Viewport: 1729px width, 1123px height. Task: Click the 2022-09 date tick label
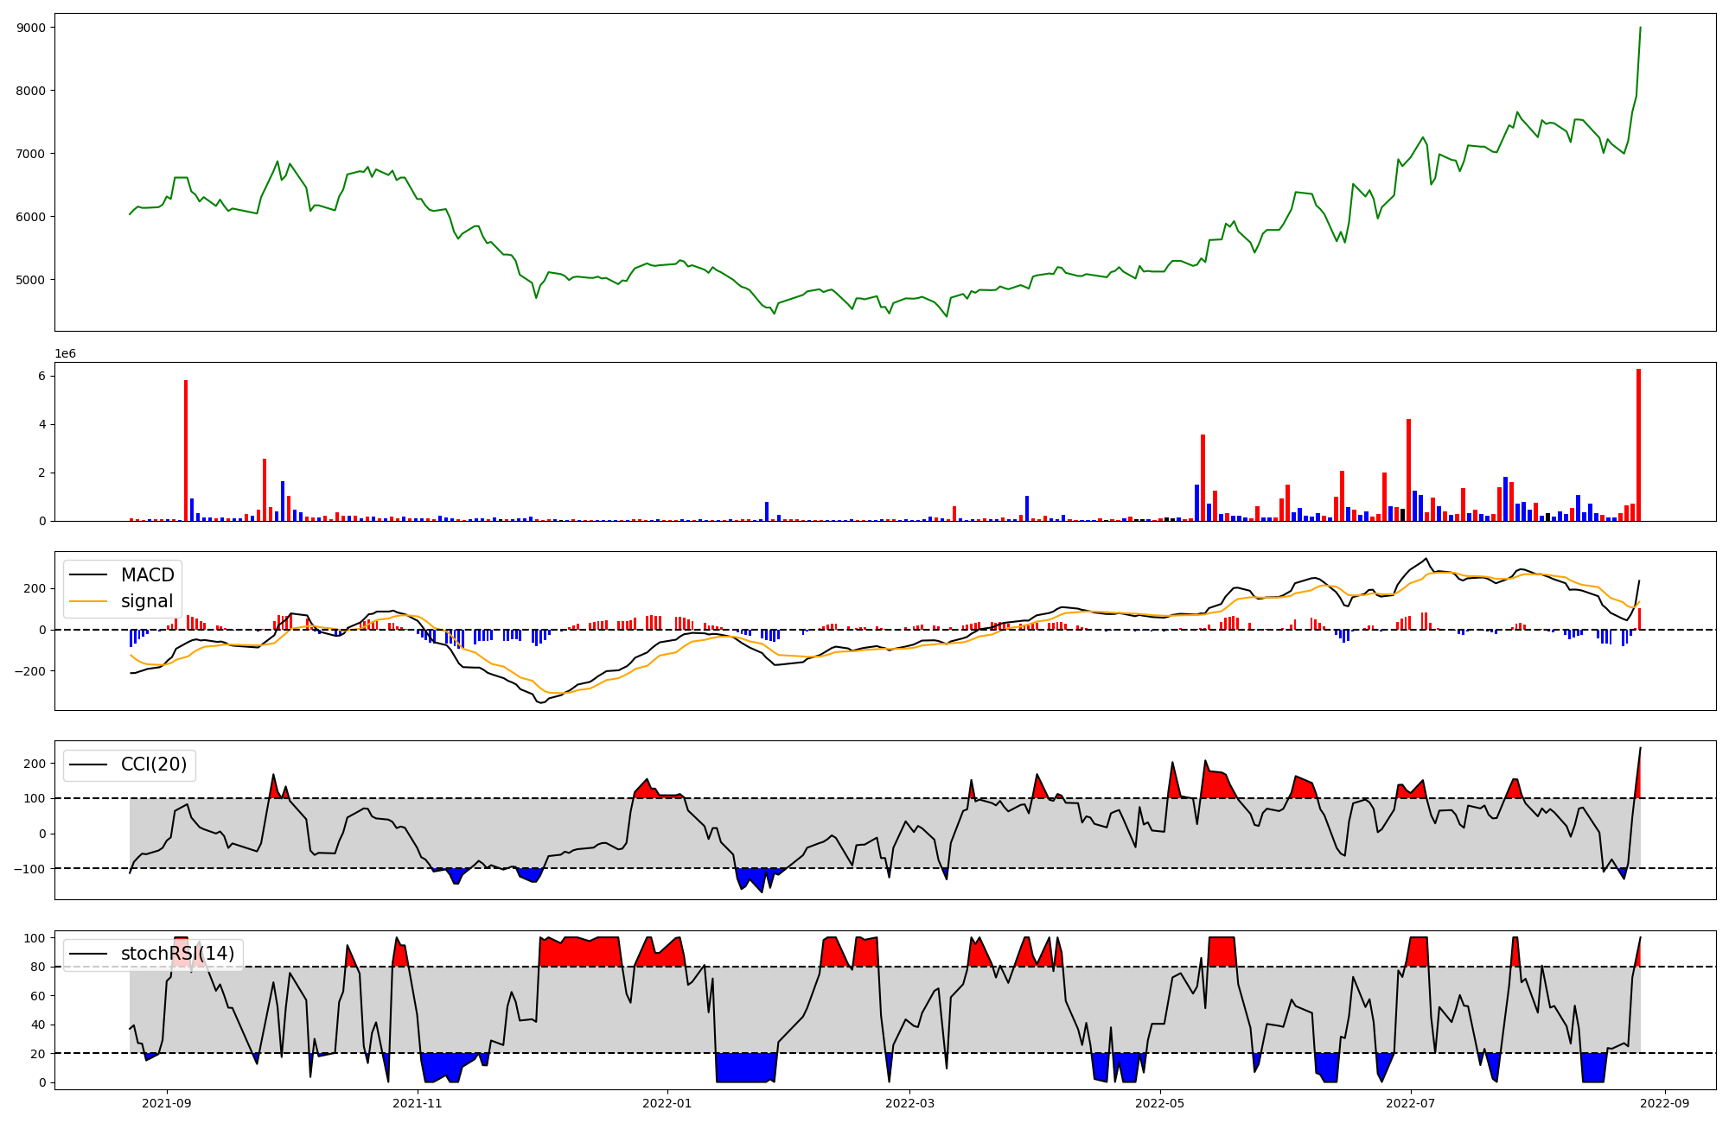point(1664,1103)
